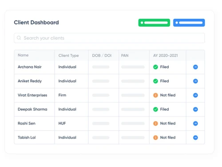
Task: Click Individual type for Archana Nair
Action: 67,67
